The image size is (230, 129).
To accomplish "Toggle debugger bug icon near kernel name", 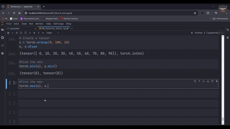I will pyautogui.click(x=192, y=33).
